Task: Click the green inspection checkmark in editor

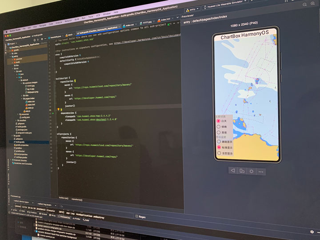Action: pyautogui.click(x=169, y=24)
